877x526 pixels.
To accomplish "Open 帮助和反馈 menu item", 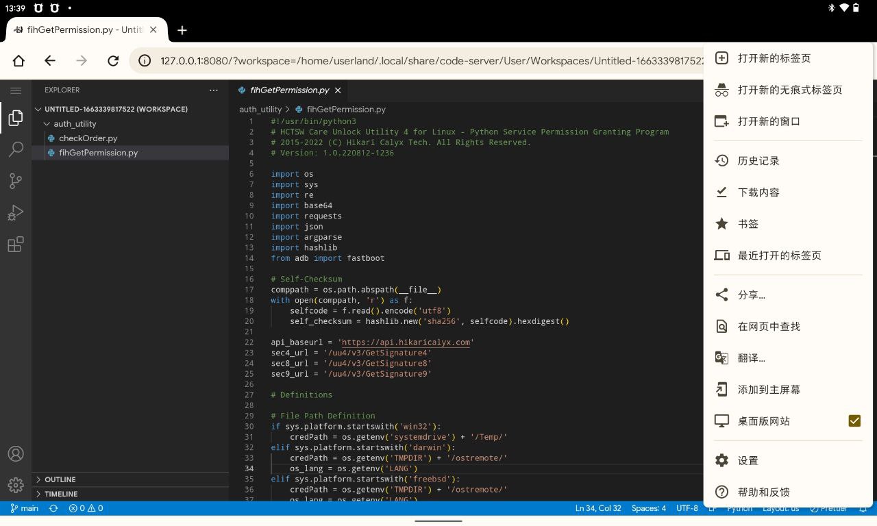I will [x=788, y=492].
